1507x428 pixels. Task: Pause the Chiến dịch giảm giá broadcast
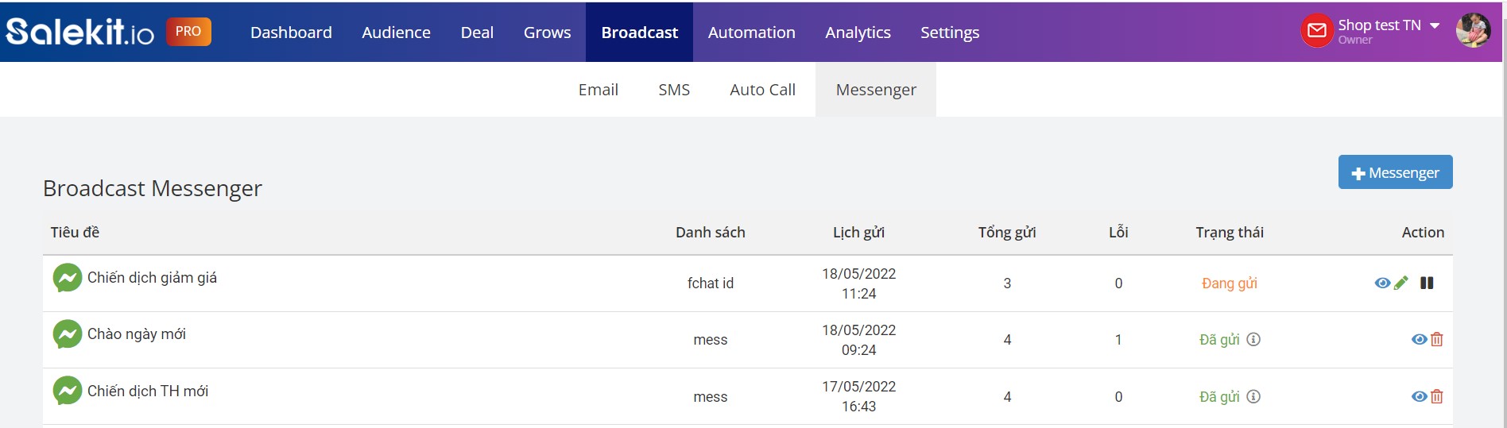tap(1427, 283)
